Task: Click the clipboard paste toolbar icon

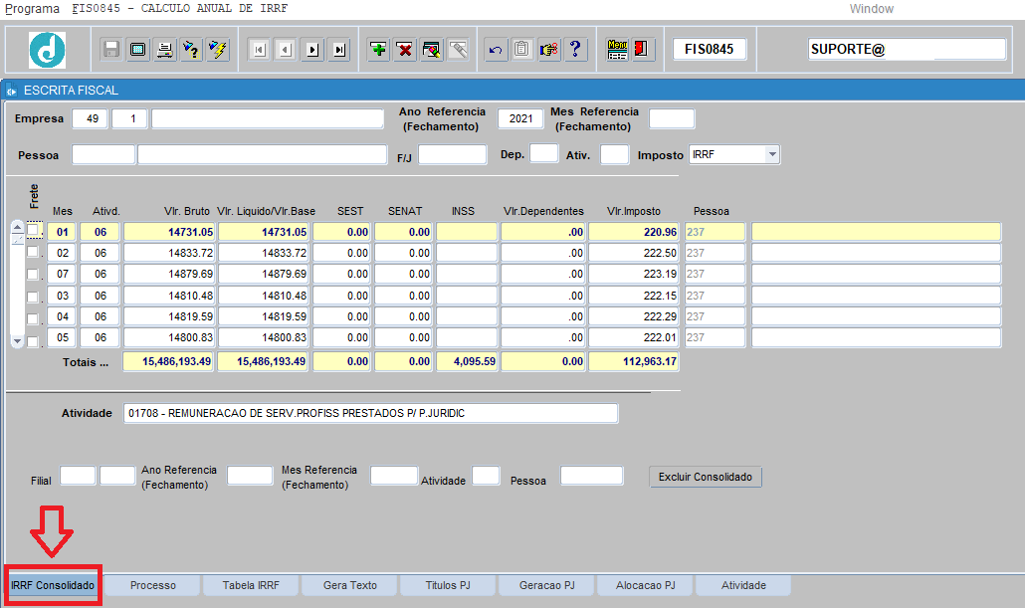Action: pyautogui.click(x=521, y=49)
